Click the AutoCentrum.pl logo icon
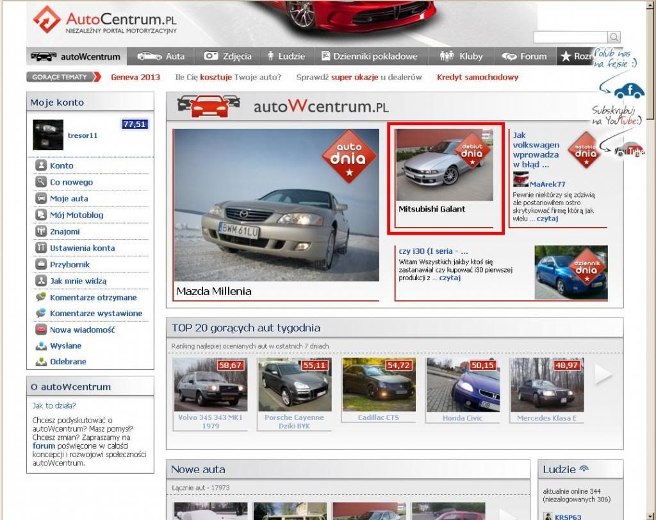The height and width of the screenshot is (520, 656). pos(47,19)
